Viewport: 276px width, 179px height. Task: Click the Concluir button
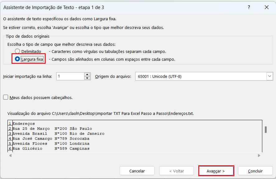(255, 171)
